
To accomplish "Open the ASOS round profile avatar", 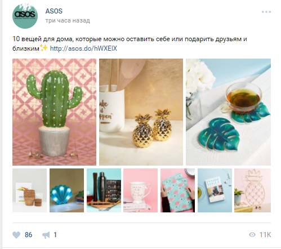I will coord(25,16).
